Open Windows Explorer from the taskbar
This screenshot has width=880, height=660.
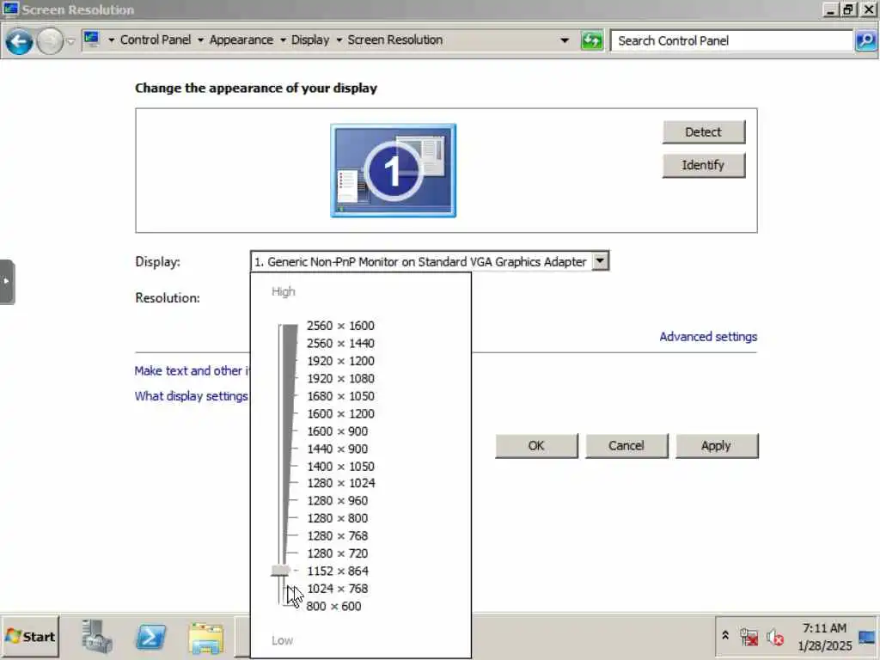(x=206, y=639)
